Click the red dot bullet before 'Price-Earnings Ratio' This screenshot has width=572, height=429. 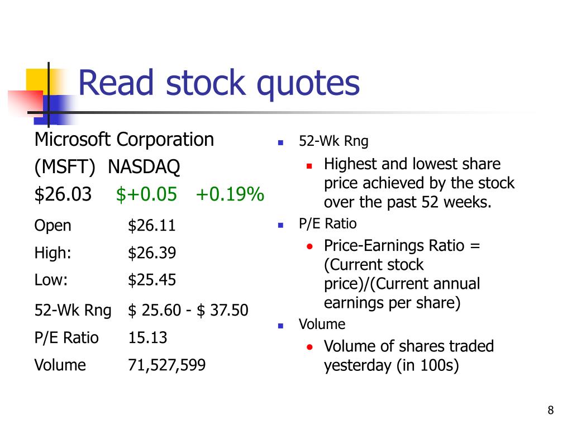point(309,246)
